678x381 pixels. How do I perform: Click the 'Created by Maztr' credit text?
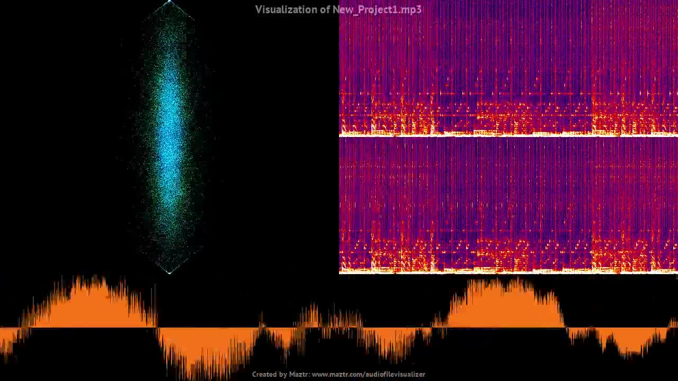(280, 374)
